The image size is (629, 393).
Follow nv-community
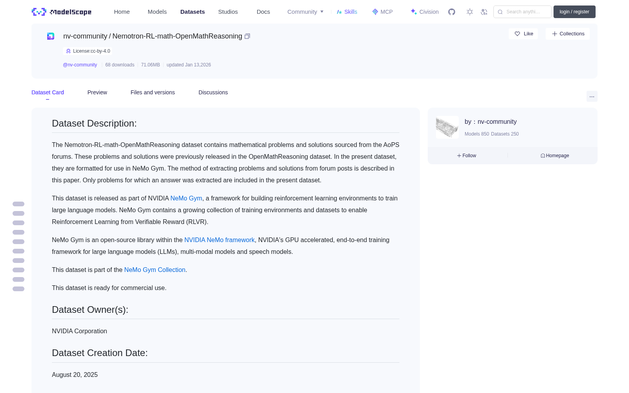[x=467, y=156]
